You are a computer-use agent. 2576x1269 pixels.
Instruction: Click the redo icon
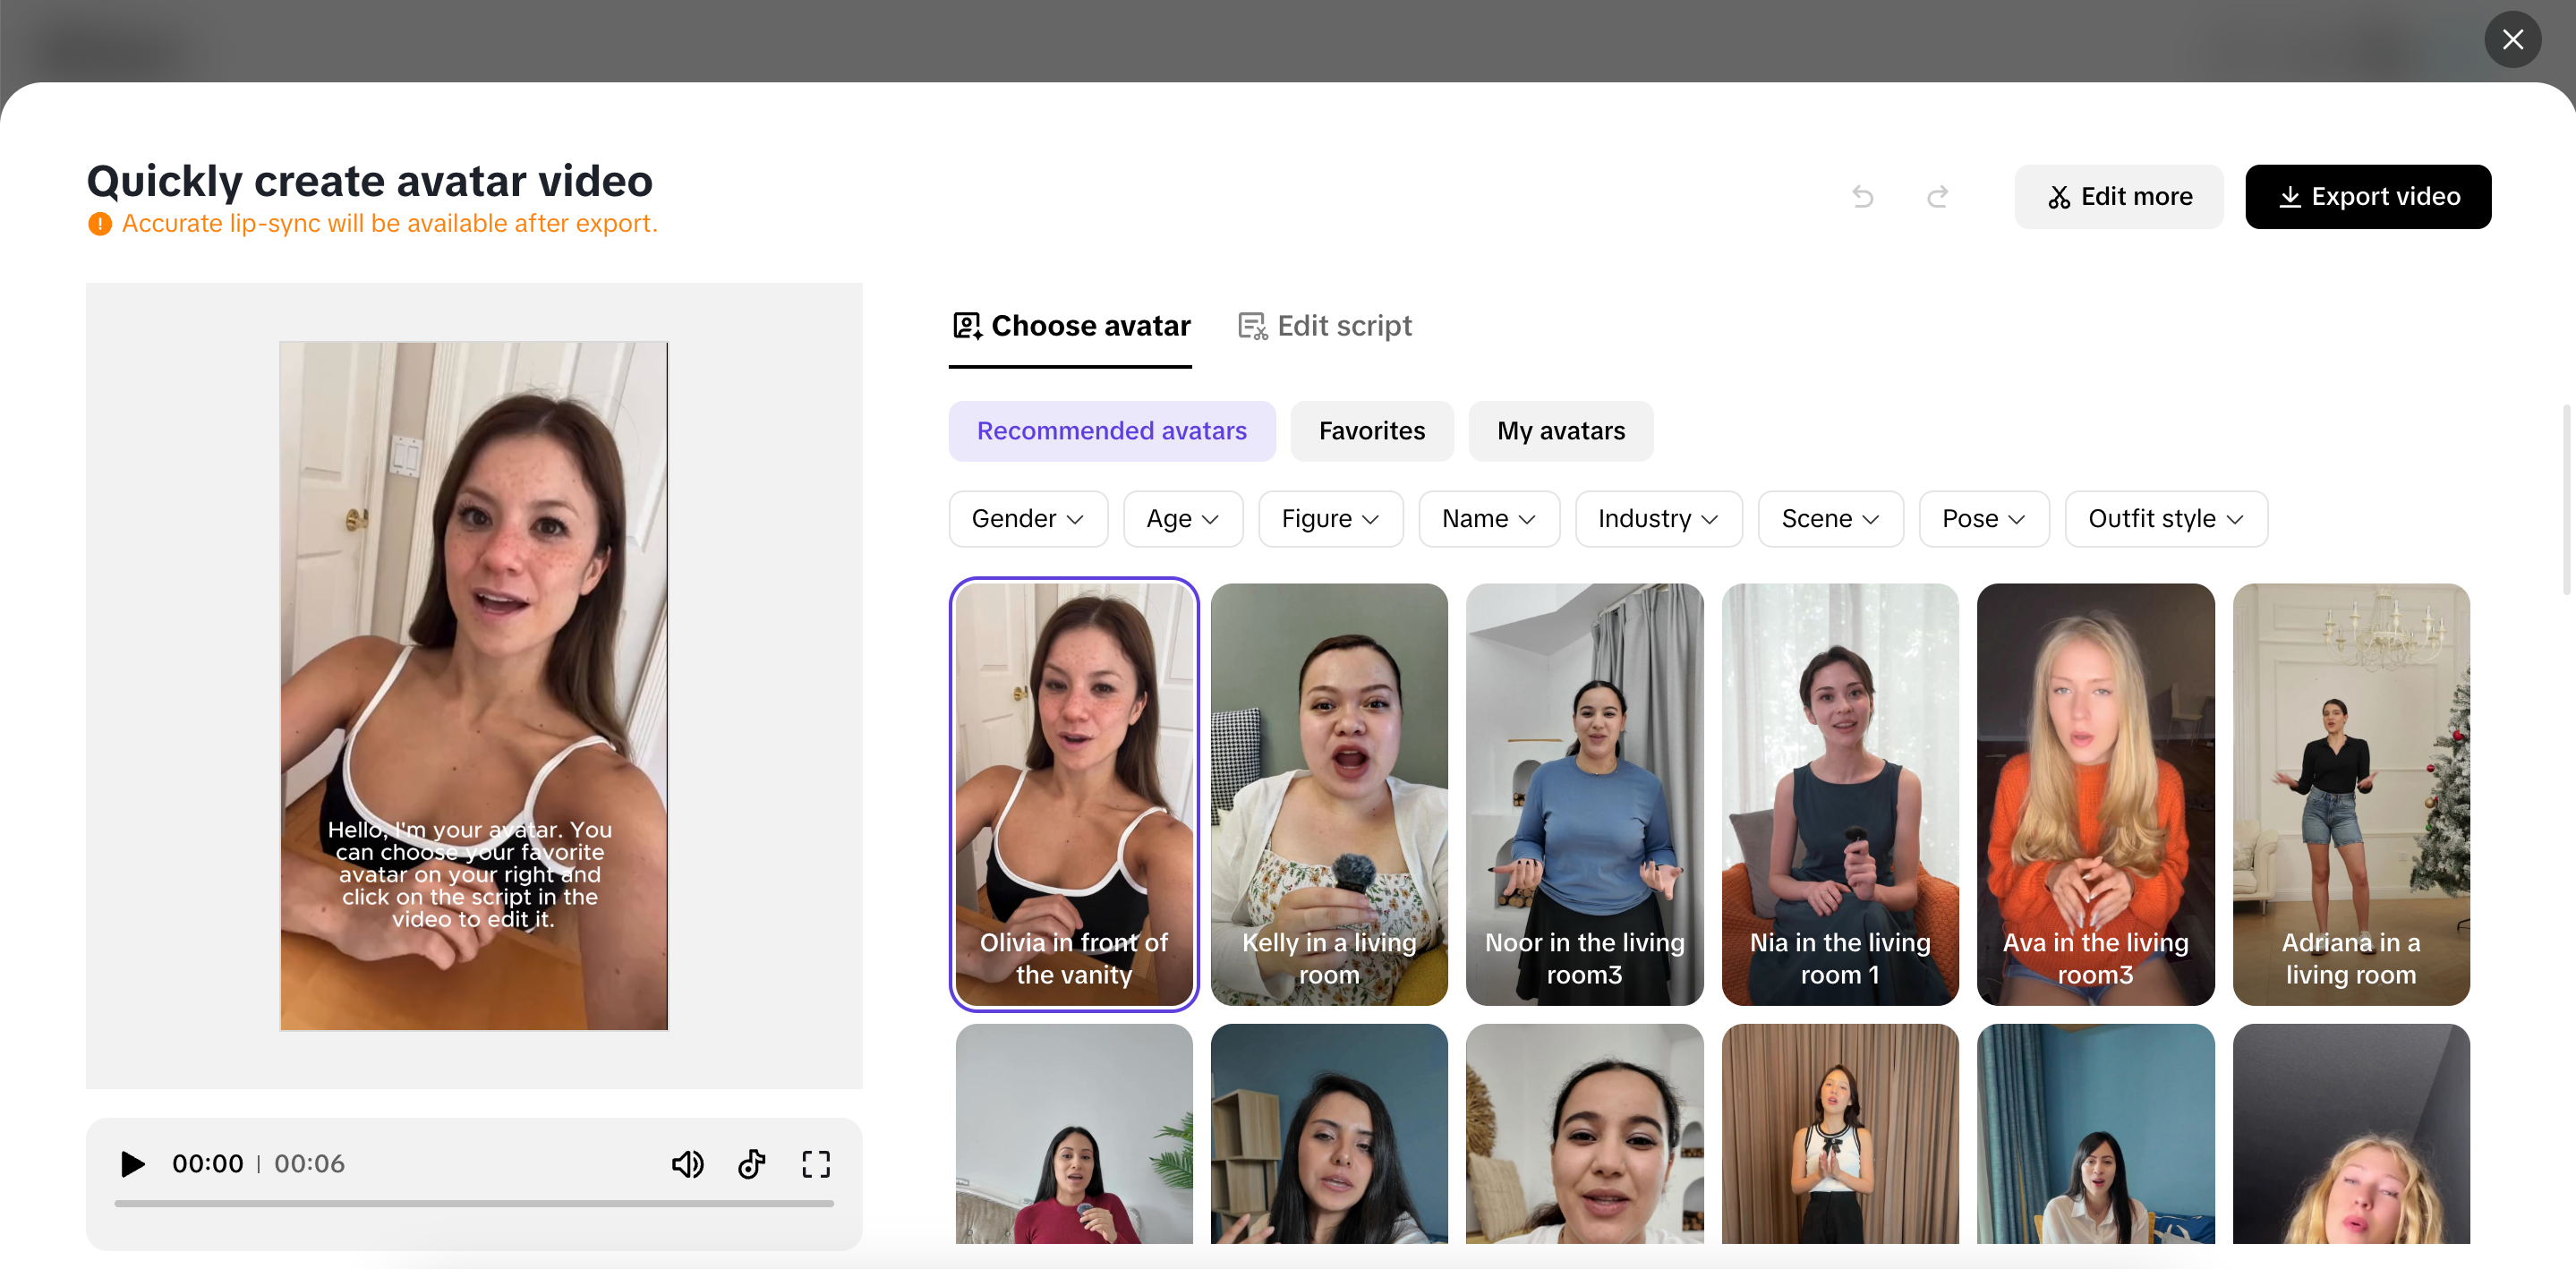click(1937, 196)
